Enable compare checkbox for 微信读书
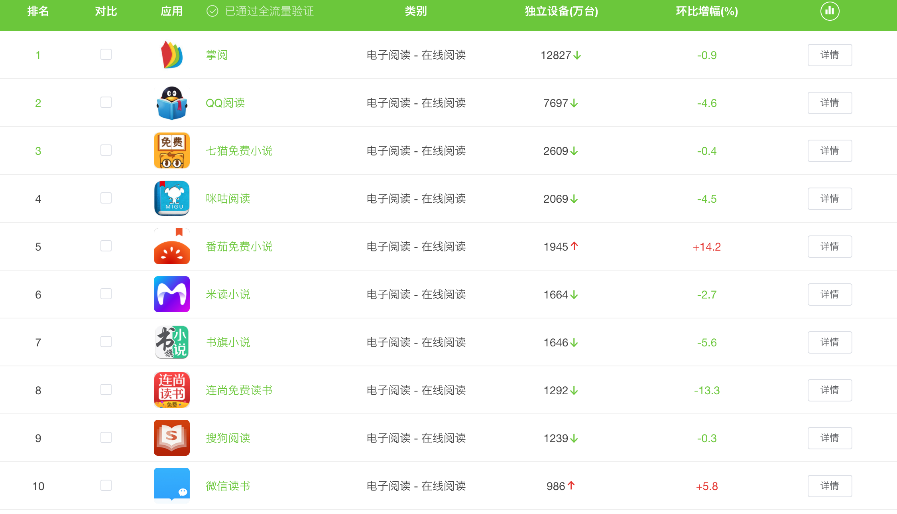This screenshot has width=897, height=514. pyautogui.click(x=106, y=486)
